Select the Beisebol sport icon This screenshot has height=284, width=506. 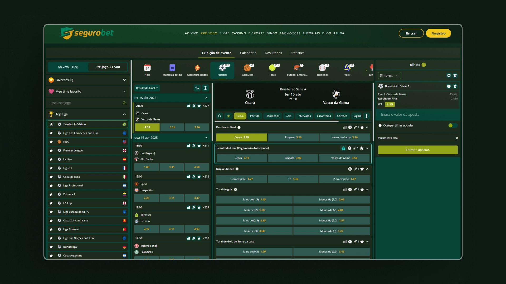[322, 68]
